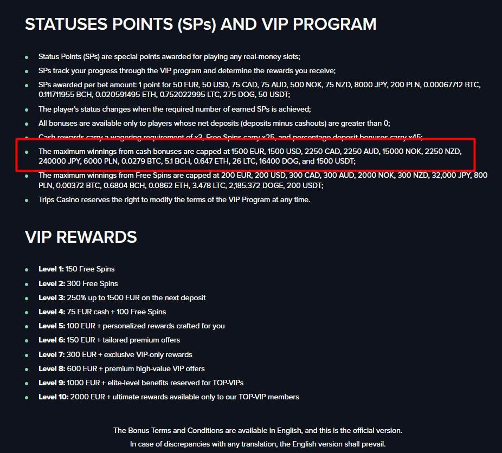This screenshot has height=453, width=502.
Task: Select Level 7 exclusive VIP-only rewards line
Action: tap(115, 354)
